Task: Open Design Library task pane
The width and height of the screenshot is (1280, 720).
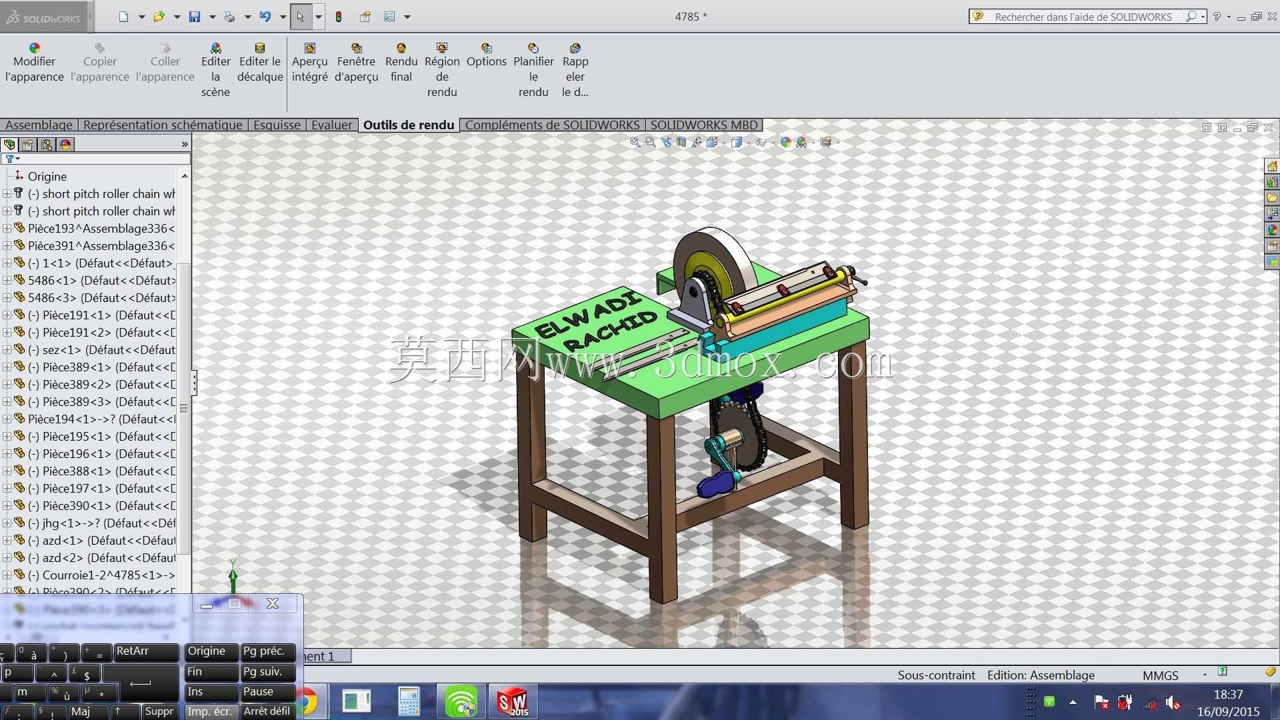Action: 1272,182
